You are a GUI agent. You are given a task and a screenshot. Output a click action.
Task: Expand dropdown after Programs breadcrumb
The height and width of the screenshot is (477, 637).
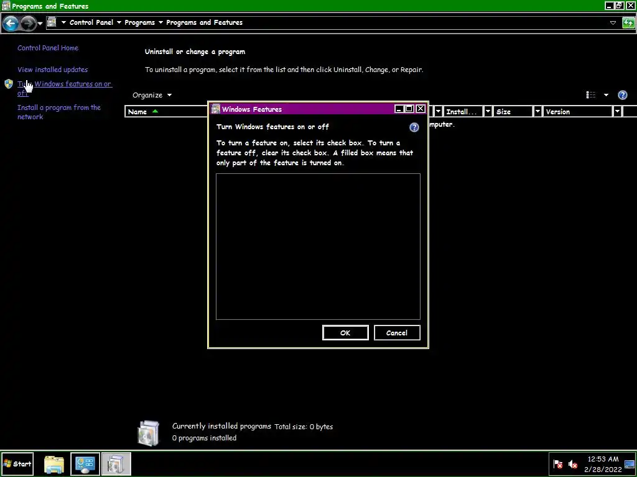(x=160, y=22)
